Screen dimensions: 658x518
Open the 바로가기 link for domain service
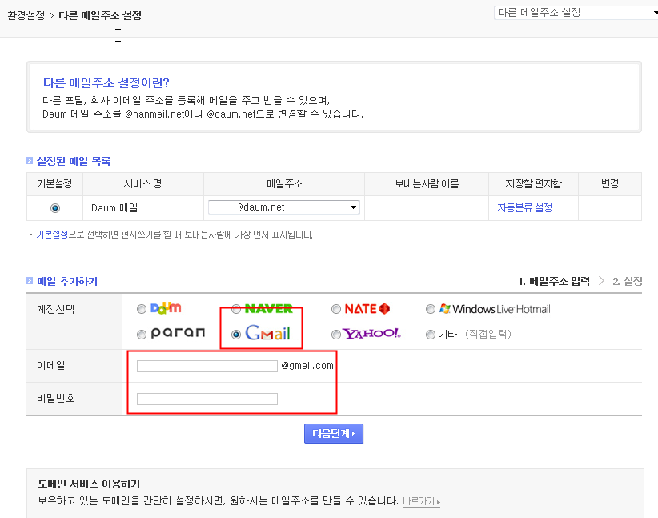pyautogui.click(x=421, y=501)
